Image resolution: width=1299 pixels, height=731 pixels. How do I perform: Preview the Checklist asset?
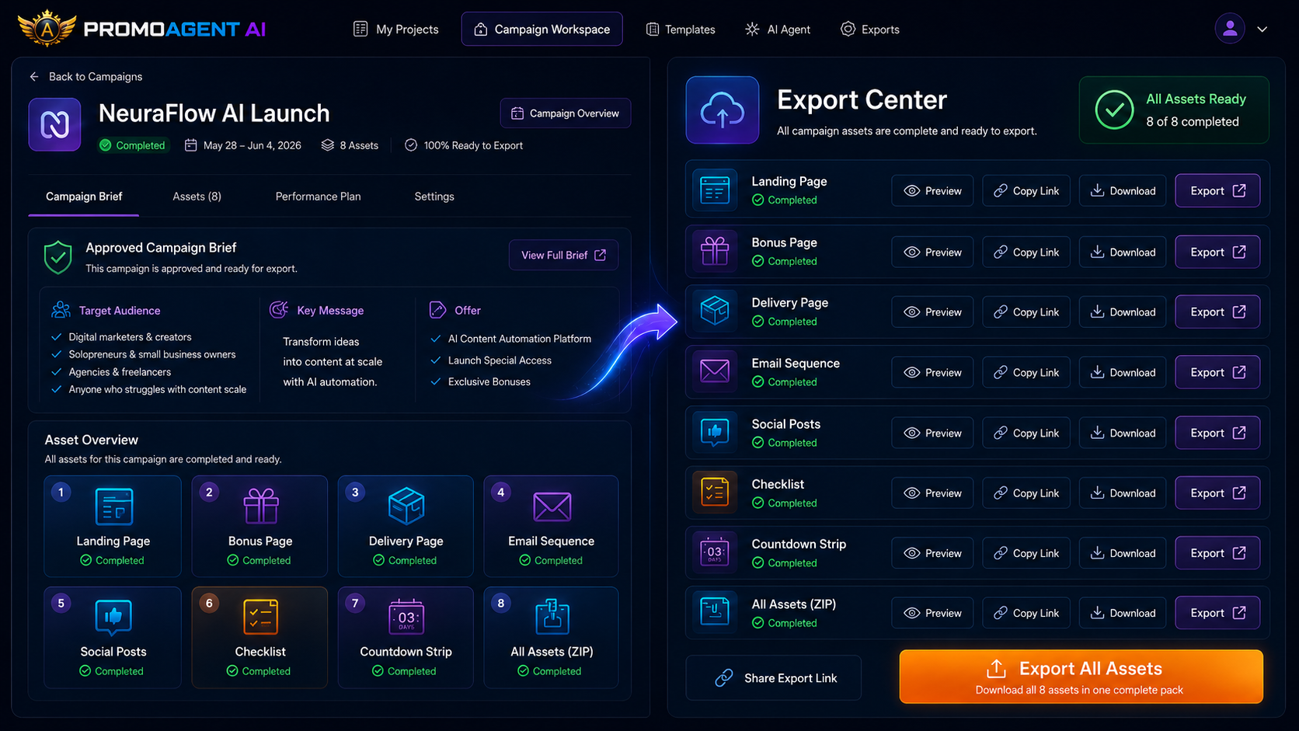coord(932,493)
